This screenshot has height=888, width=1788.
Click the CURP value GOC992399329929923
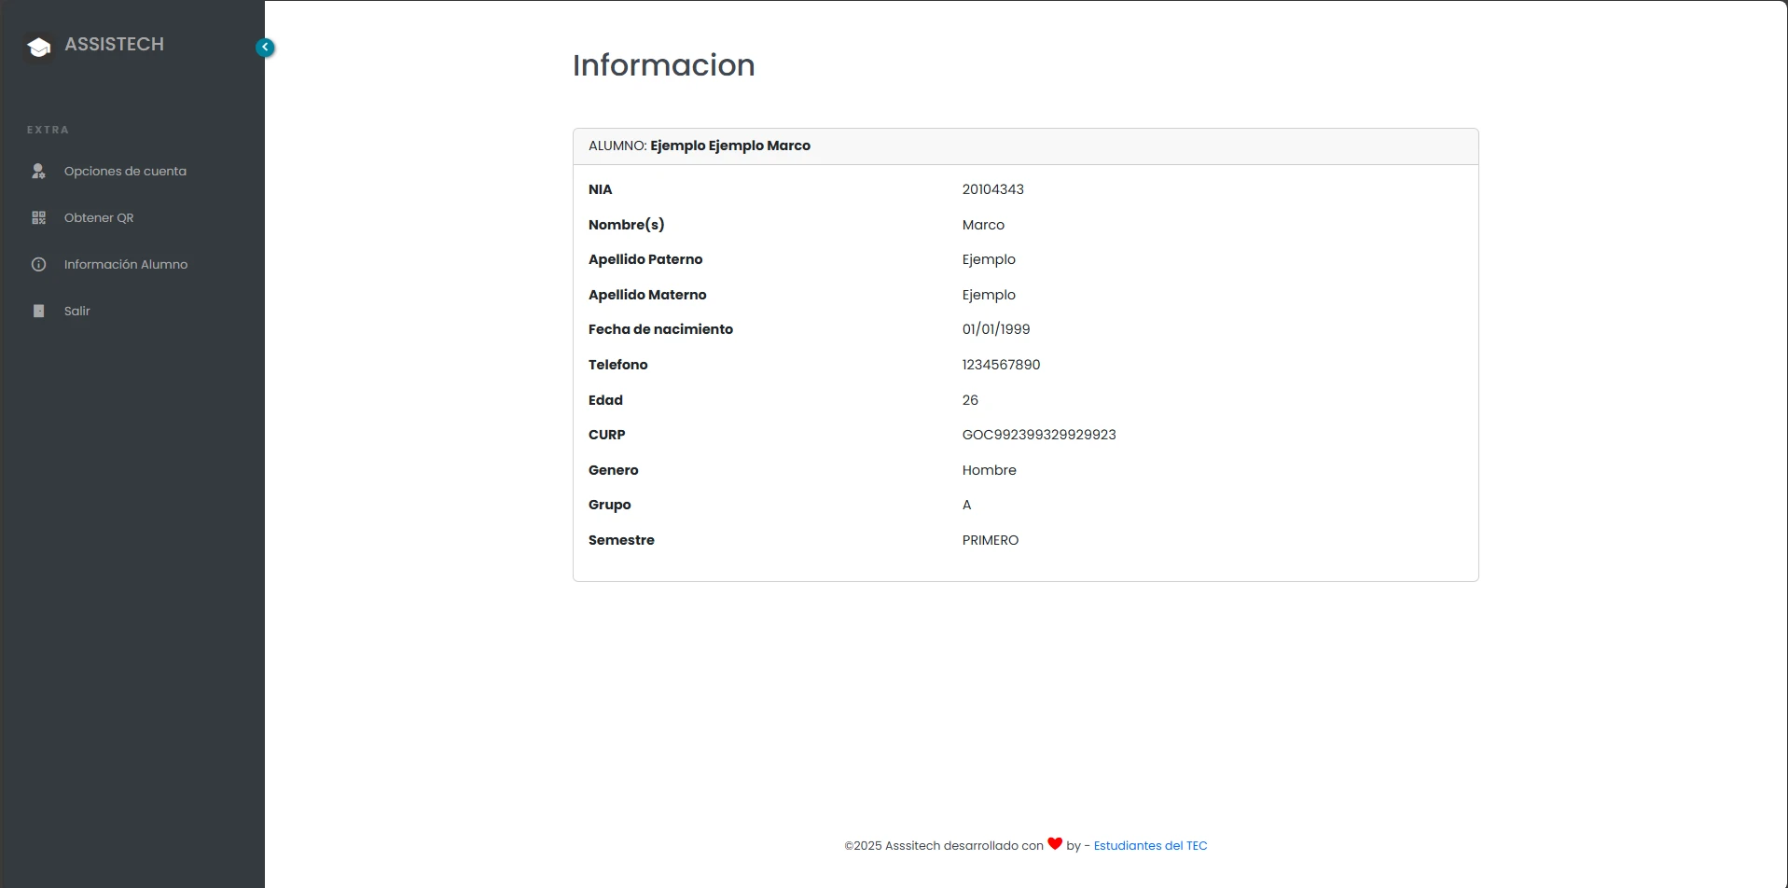[1039, 435]
